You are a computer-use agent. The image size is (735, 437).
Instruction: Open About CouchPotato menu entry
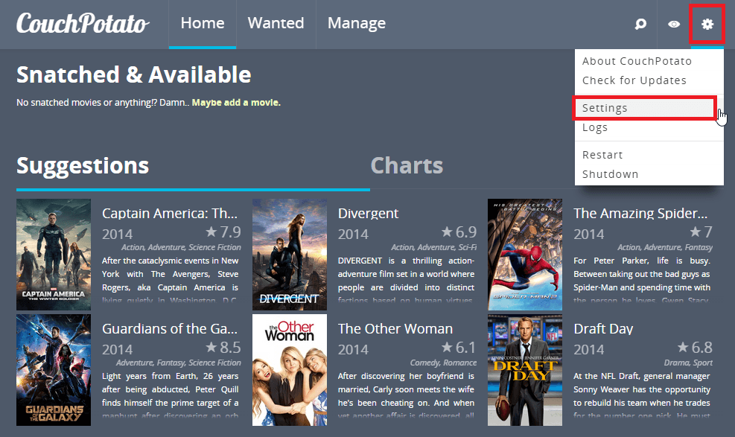click(637, 61)
